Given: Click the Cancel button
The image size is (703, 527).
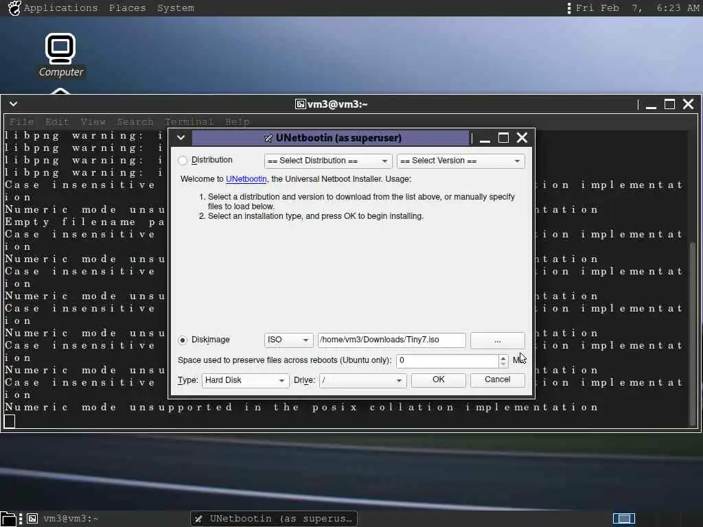Looking at the screenshot, I should pyautogui.click(x=497, y=379).
